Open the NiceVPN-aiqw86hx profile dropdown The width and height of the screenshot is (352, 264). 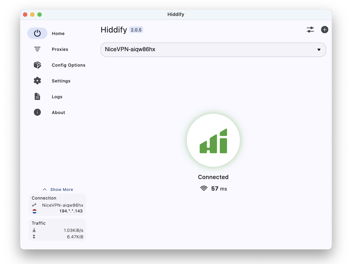(205, 50)
